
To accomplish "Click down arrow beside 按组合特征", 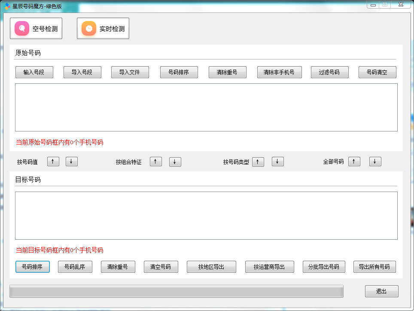I will (175, 162).
